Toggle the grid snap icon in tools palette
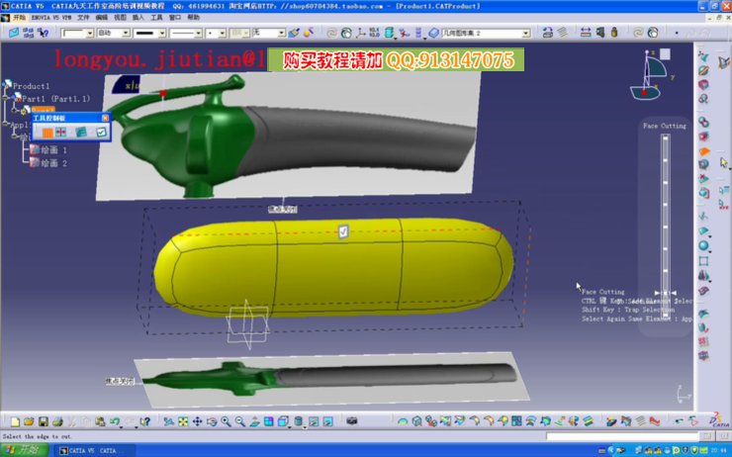 [61, 132]
